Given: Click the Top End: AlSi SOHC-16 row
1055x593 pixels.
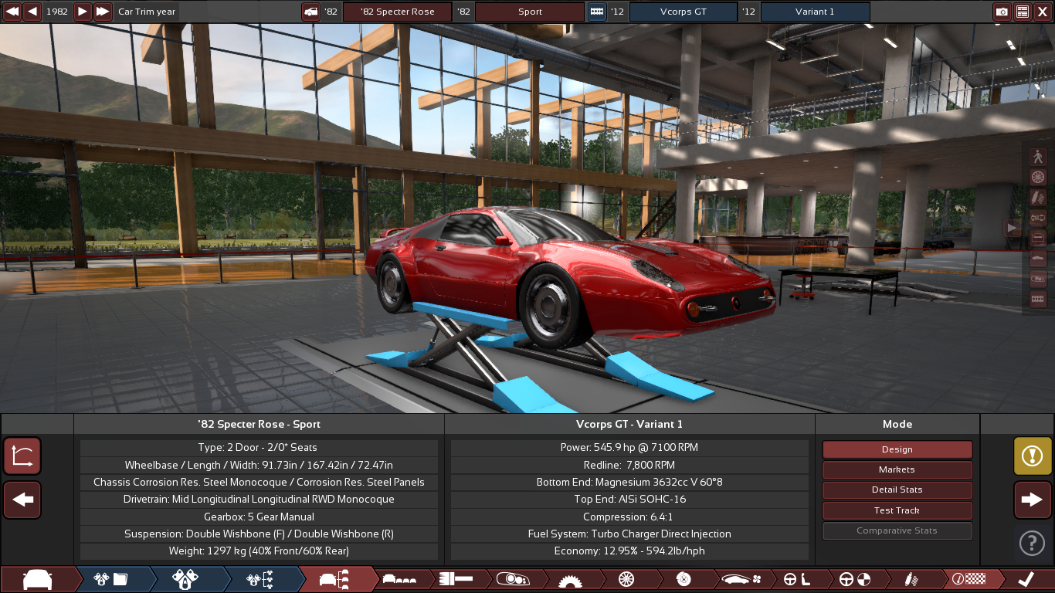Looking at the screenshot, I should [629, 500].
